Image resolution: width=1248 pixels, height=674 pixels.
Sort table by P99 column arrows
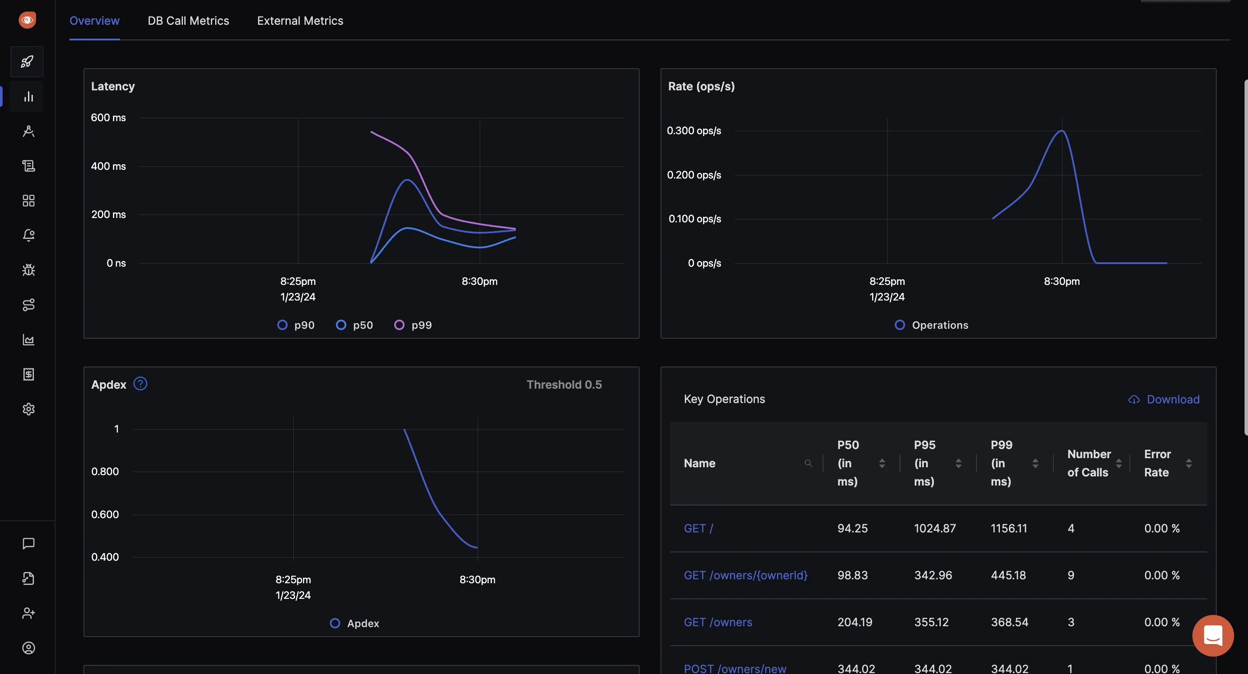click(1036, 463)
